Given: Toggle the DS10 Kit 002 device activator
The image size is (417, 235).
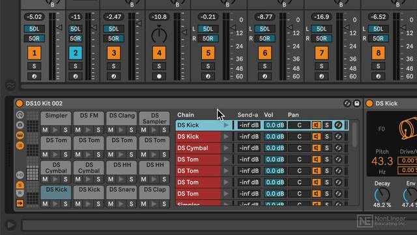Looking at the screenshot, I should (x=19, y=103).
